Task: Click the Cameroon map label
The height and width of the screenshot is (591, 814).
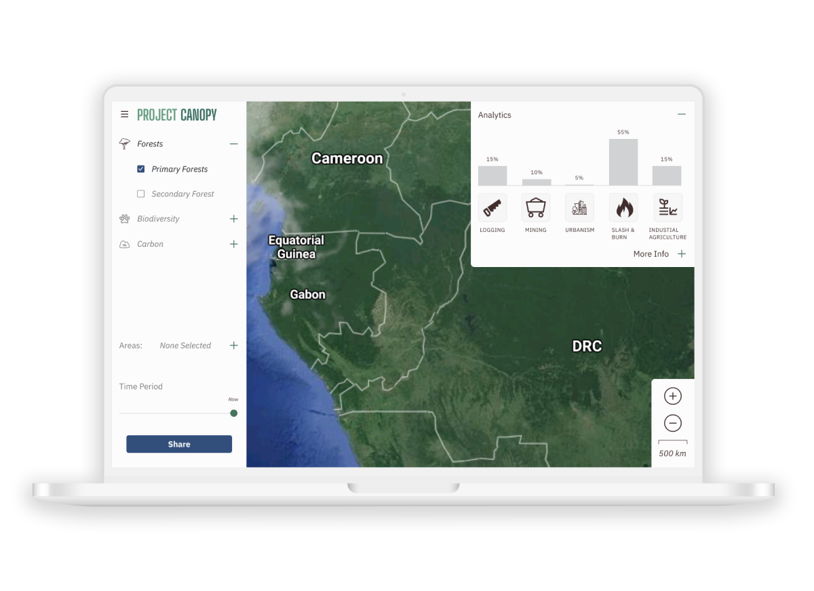Action: [x=347, y=159]
